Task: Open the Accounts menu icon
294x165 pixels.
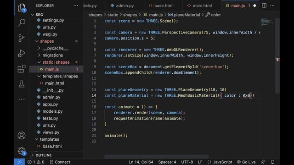Action: point(22,136)
